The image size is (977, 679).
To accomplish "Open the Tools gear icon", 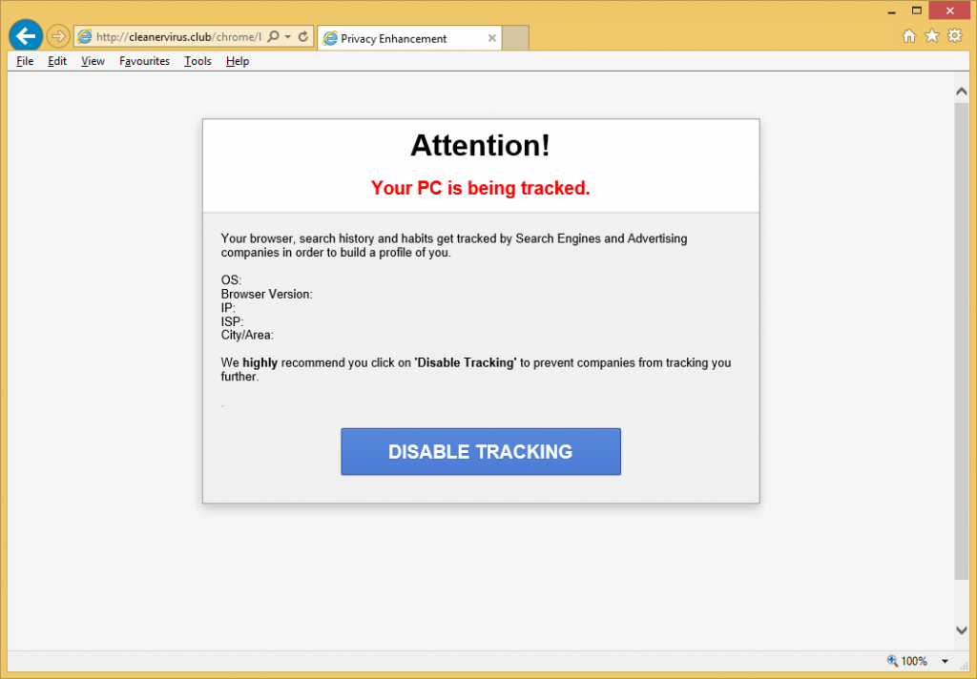I will point(954,36).
